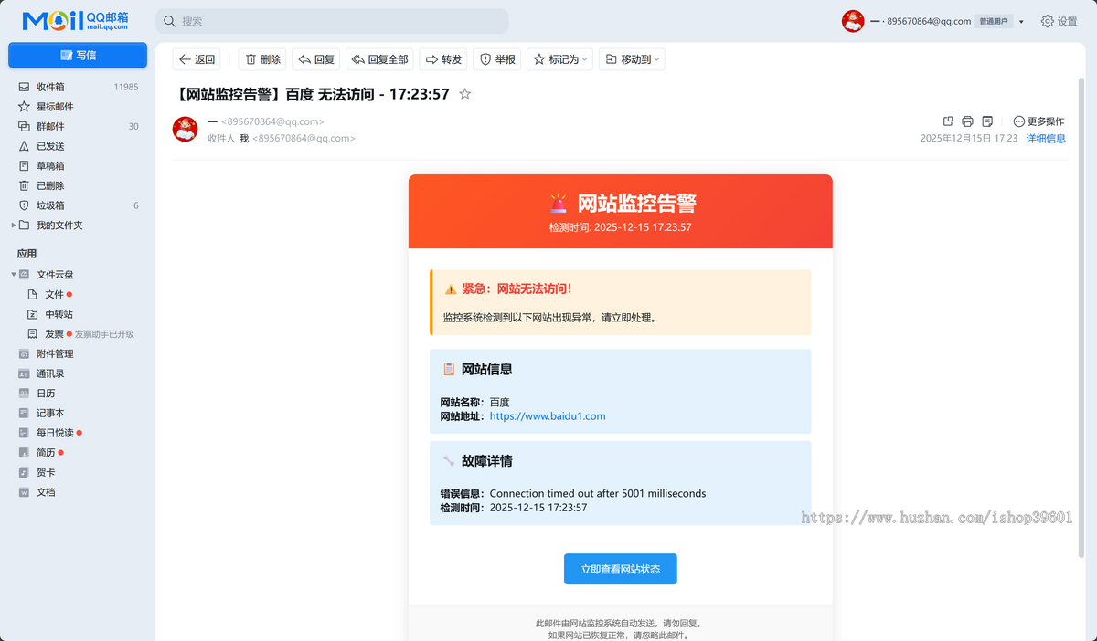The height and width of the screenshot is (641, 1097).
Task: Click the Notes icon near 更多操作
Action: [x=988, y=121]
